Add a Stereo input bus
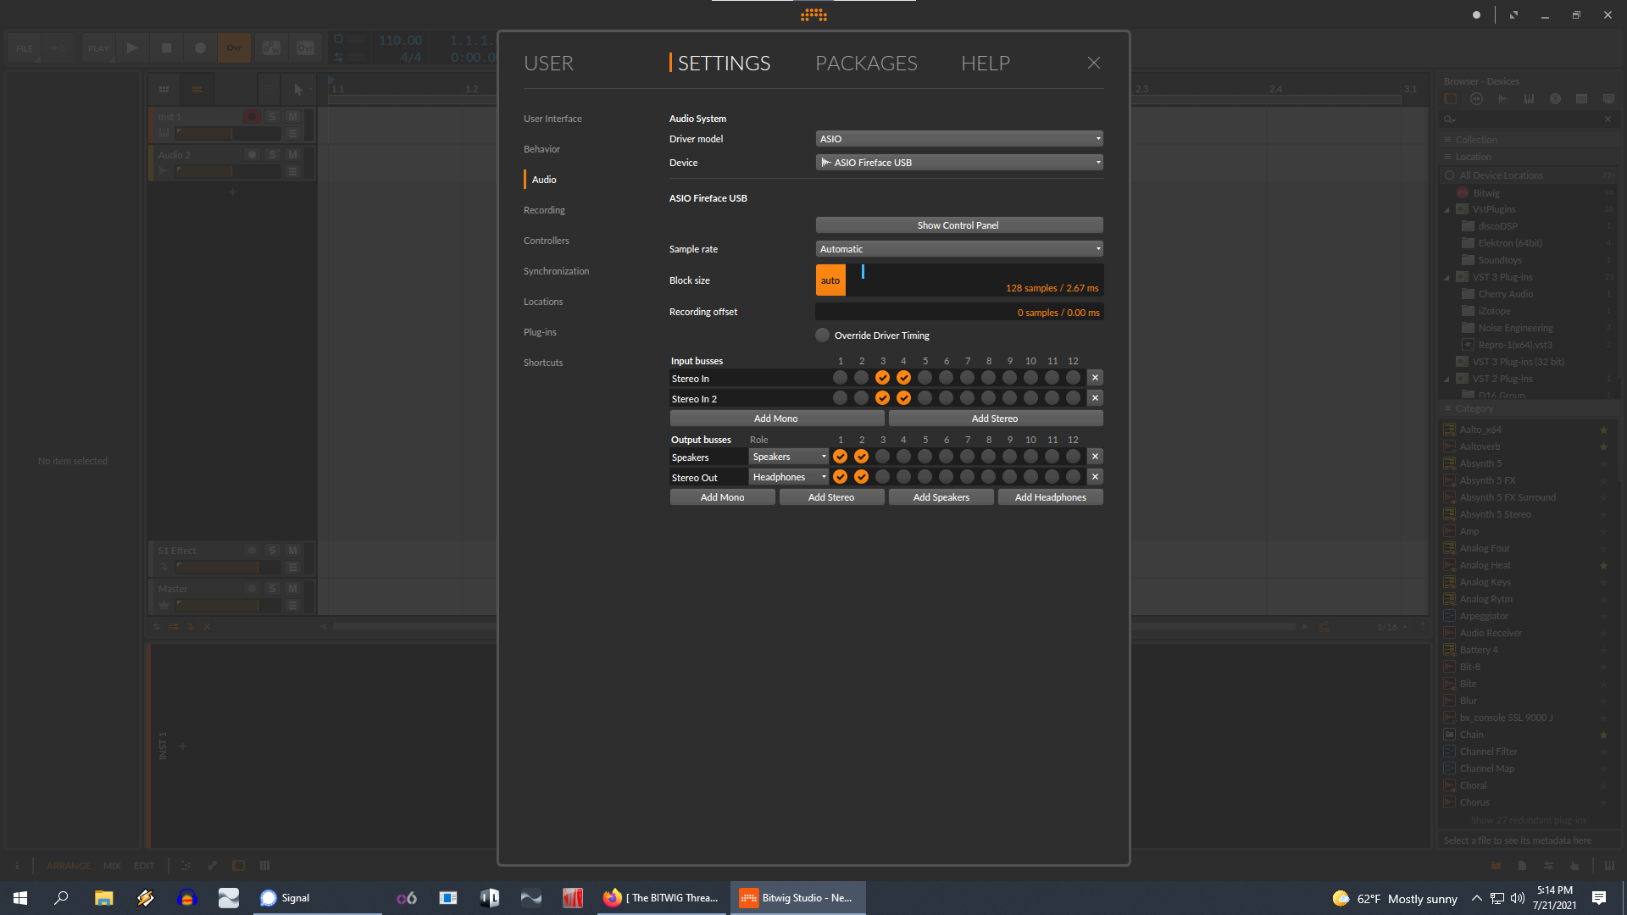The width and height of the screenshot is (1627, 915). [x=995, y=419]
